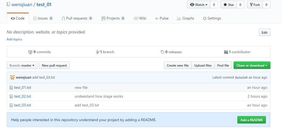Open the Clone or download dropdown
Viewport: 282px width, 131px height.
pos(252,65)
